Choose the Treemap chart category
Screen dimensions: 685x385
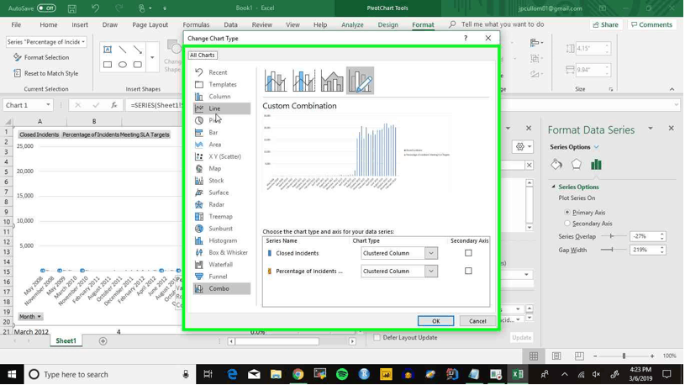(x=222, y=217)
